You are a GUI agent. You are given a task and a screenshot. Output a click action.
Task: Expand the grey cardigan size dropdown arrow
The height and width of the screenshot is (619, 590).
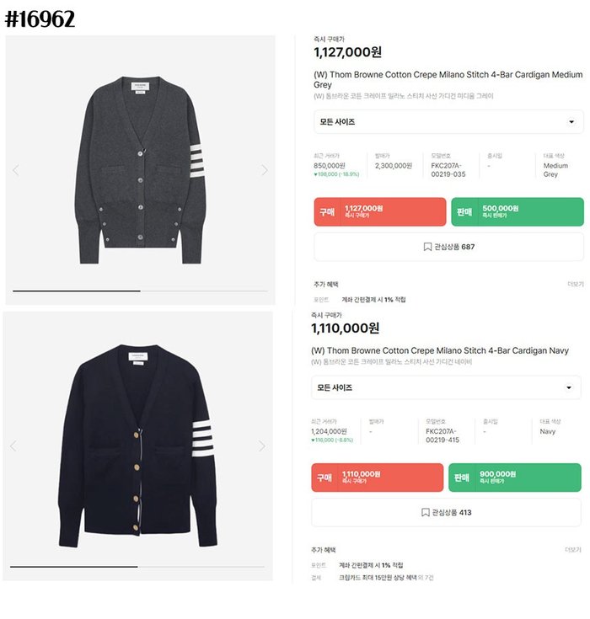click(571, 121)
